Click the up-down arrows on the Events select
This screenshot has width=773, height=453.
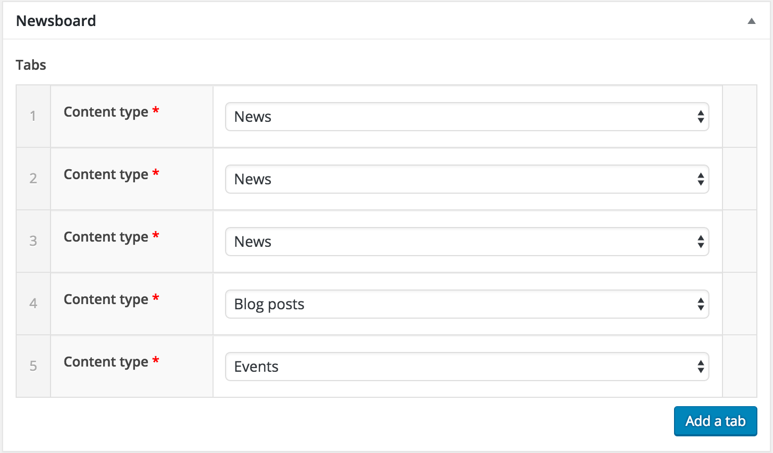tap(701, 367)
